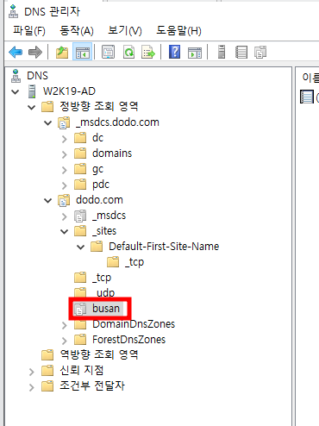
Task: Select the 신뢰 지점 folder
Action: coord(82,371)
